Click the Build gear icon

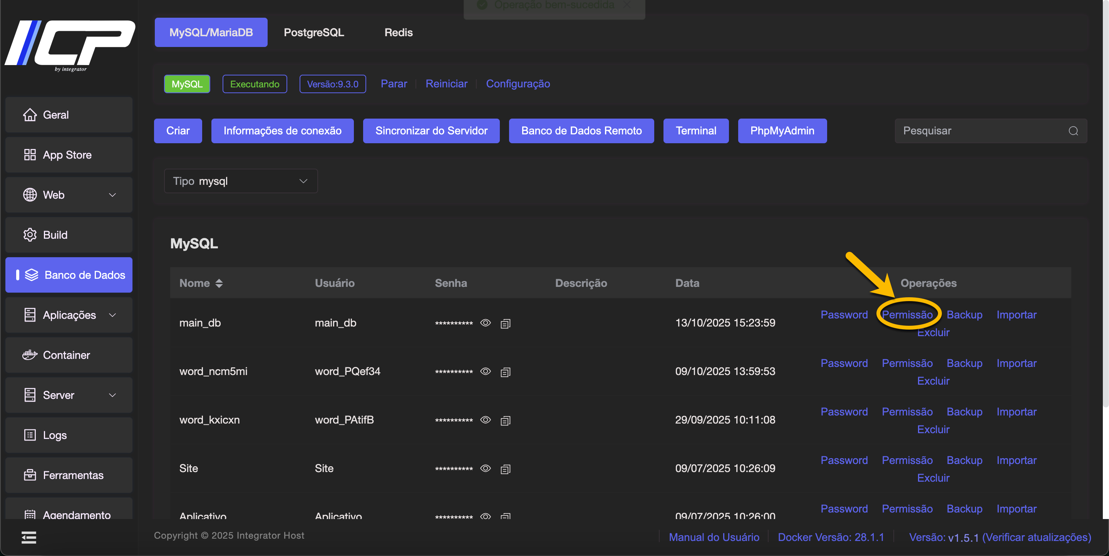click(x=30, y=235)
